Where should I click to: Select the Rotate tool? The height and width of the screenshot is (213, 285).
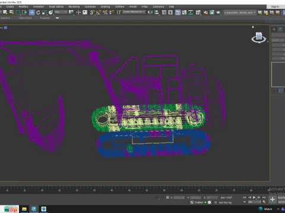pos(38,12)
